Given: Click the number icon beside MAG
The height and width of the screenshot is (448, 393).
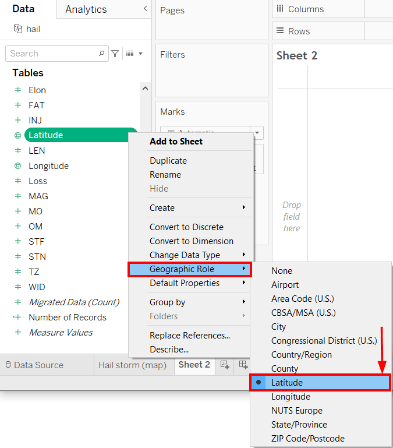Looking at the screenshot, I should (x=18, y=196).
